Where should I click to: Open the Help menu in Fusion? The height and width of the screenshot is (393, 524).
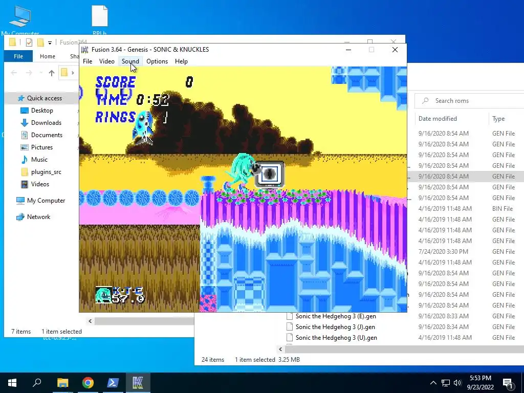pos(182,61)
